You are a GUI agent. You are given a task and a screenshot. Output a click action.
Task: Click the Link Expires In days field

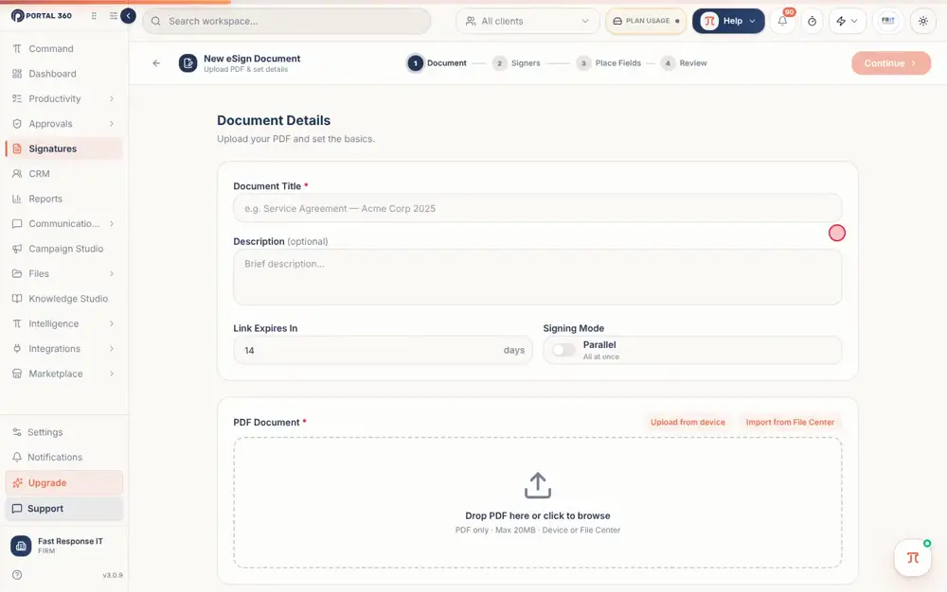(383, 350)
